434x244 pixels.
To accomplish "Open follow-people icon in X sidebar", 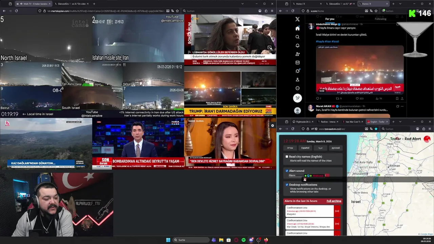I will (x=297, y=54).
